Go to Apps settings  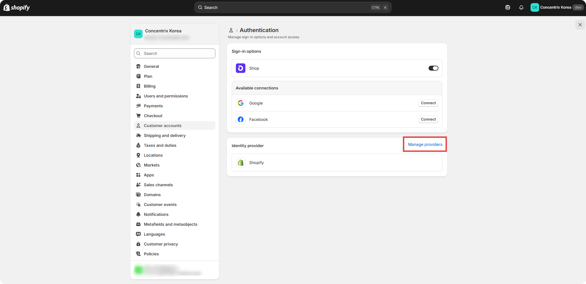175,175
